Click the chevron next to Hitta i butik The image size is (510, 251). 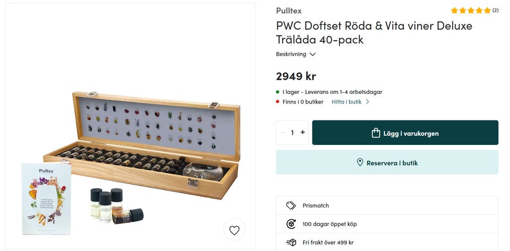[368, 102]
